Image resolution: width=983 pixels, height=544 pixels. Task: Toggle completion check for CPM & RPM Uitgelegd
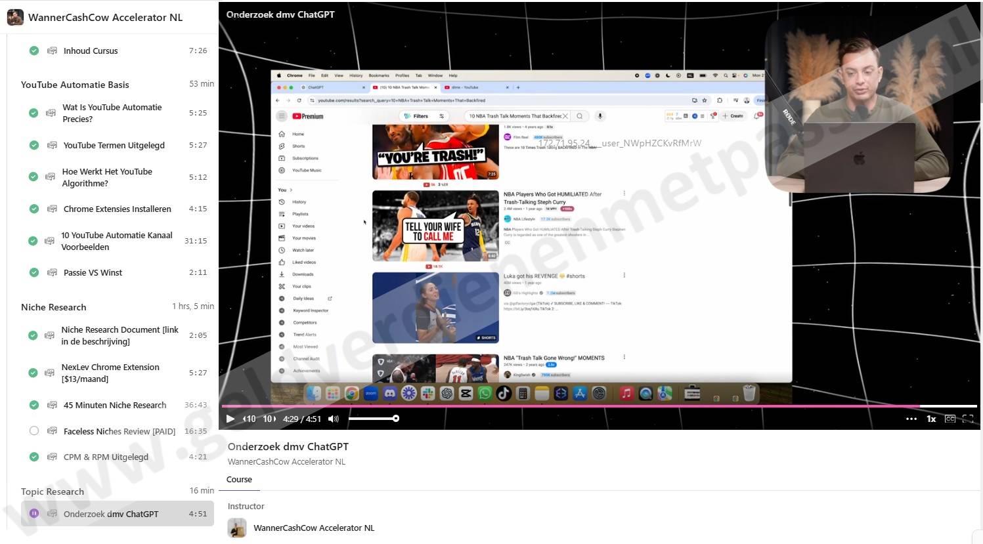[x=34, y=457]
